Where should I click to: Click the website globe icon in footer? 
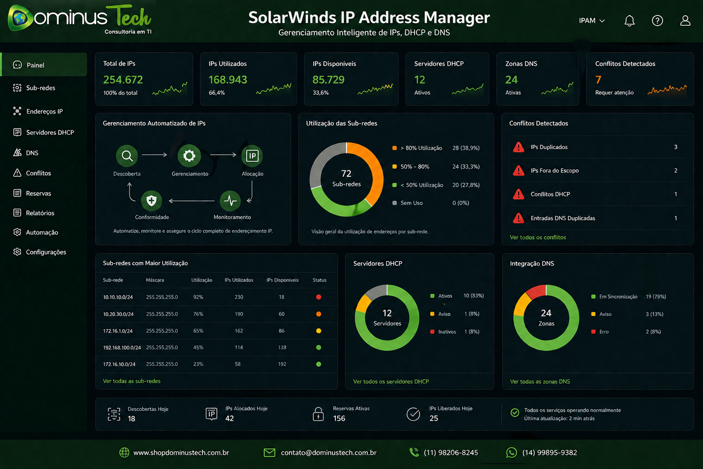[124, 453]
